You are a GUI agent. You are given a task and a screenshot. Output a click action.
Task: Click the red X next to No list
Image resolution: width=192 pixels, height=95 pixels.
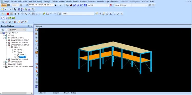click(x=111, y=5)
